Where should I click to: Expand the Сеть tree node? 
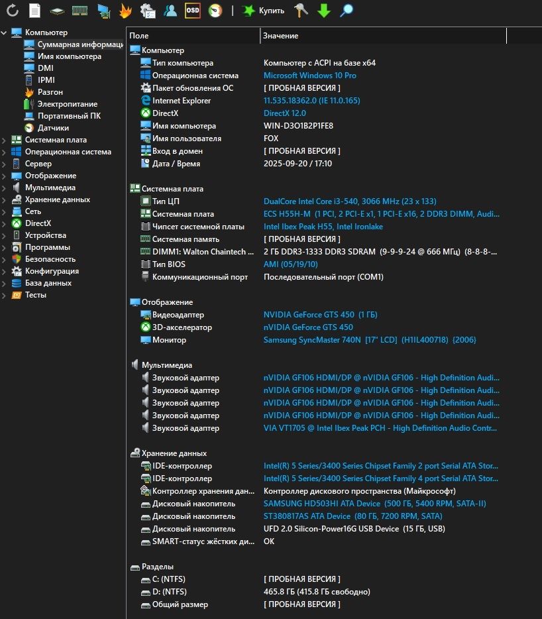point(4,211)
